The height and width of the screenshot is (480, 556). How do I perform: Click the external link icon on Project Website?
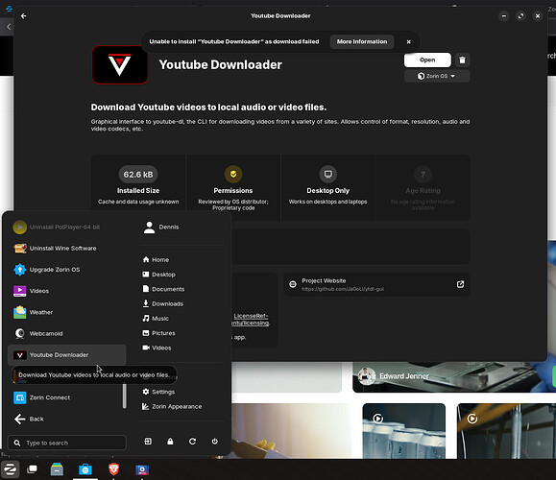pyautogui.click(x=460, y=284)
